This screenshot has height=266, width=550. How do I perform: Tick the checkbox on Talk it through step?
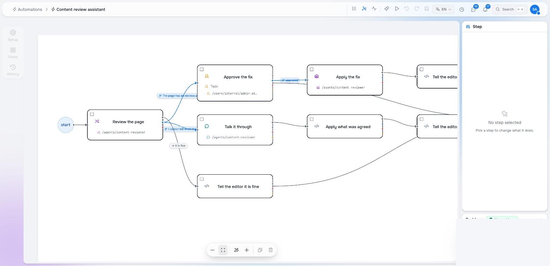(x=202, y=119)
